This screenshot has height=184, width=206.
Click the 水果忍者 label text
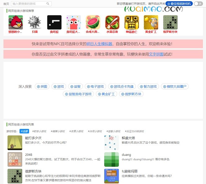(112, 32)
